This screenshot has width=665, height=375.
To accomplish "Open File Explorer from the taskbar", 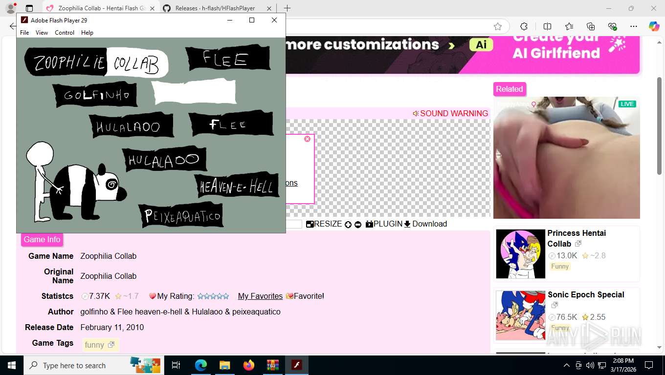I will click(x=224, y=365).
